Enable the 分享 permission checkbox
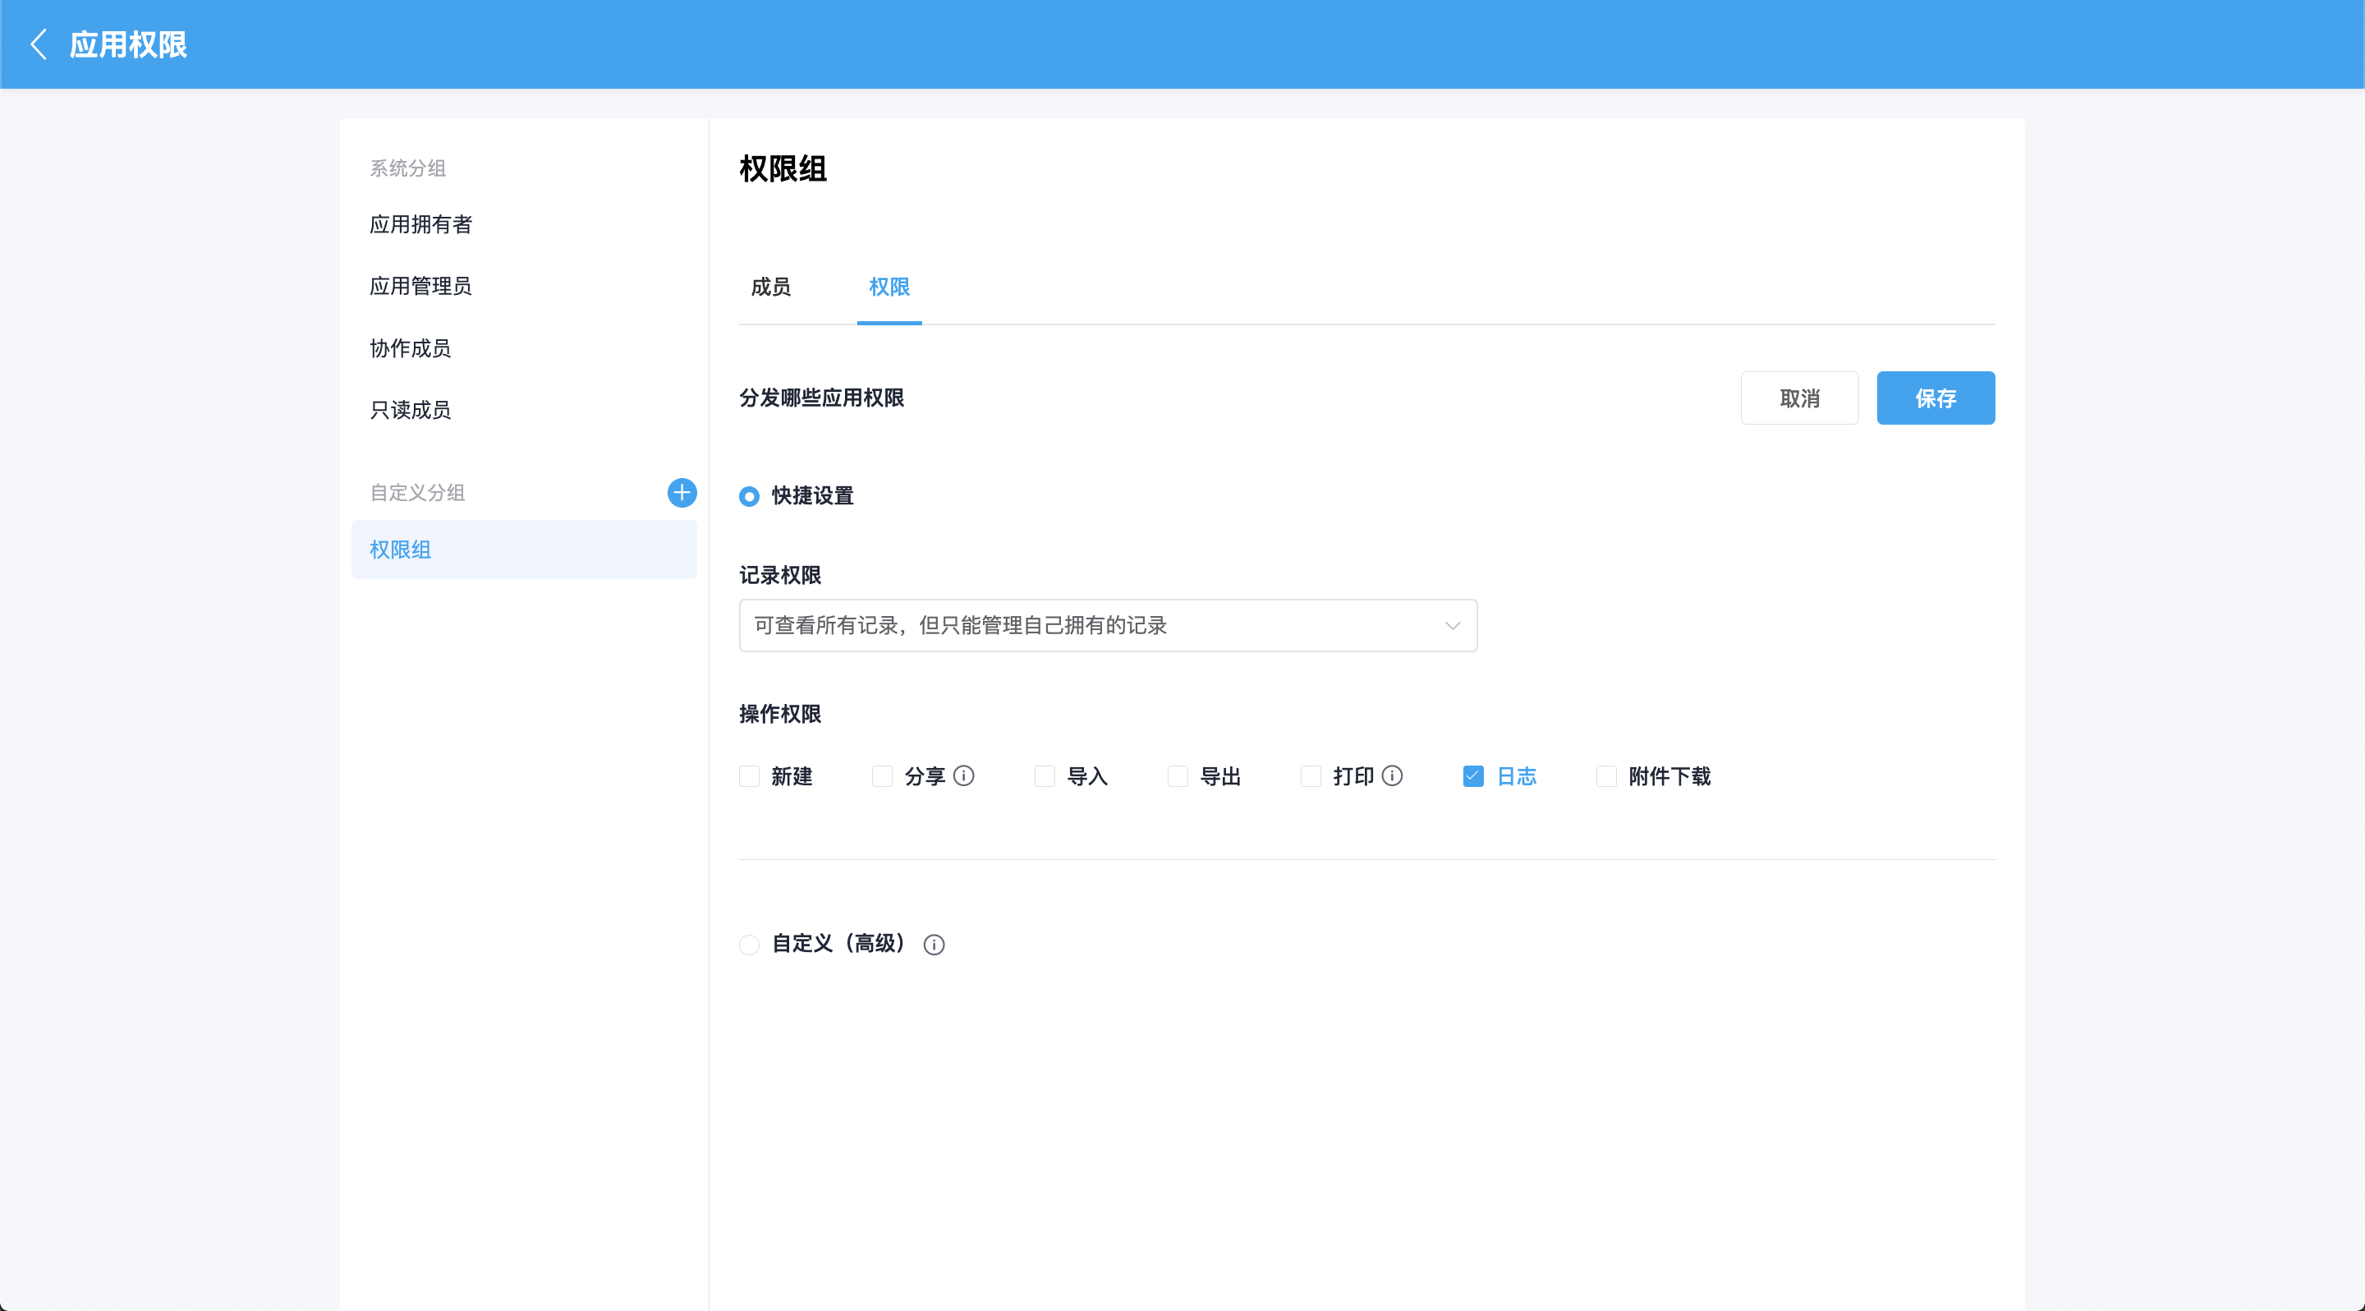Image resolution: width=2365 pixels, height=1311 pixels. click(882, 777)
